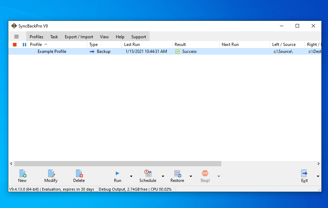Viewport: 328px width, 208px height.
Task: Maximize the SyncBackPro window
Action: (x=297, y=26)
